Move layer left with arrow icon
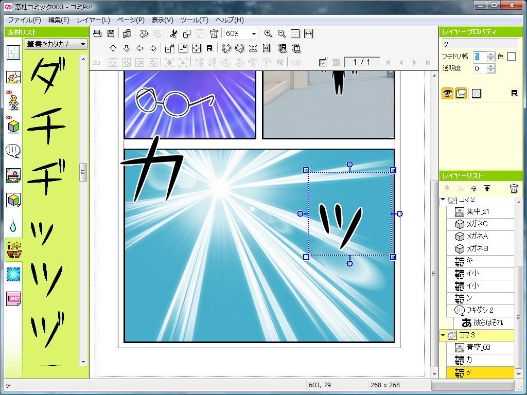 [140, 48]
